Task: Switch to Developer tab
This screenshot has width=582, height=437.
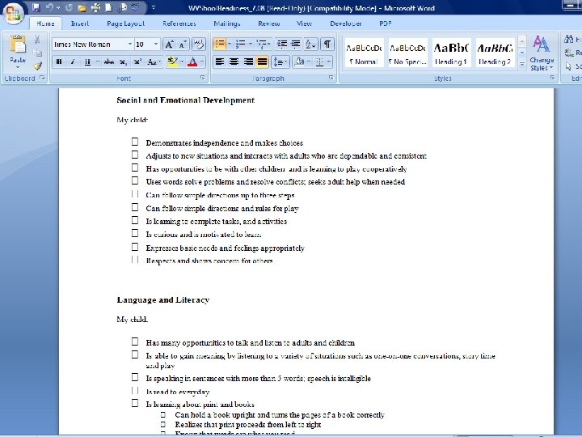Action: point(346,23)
